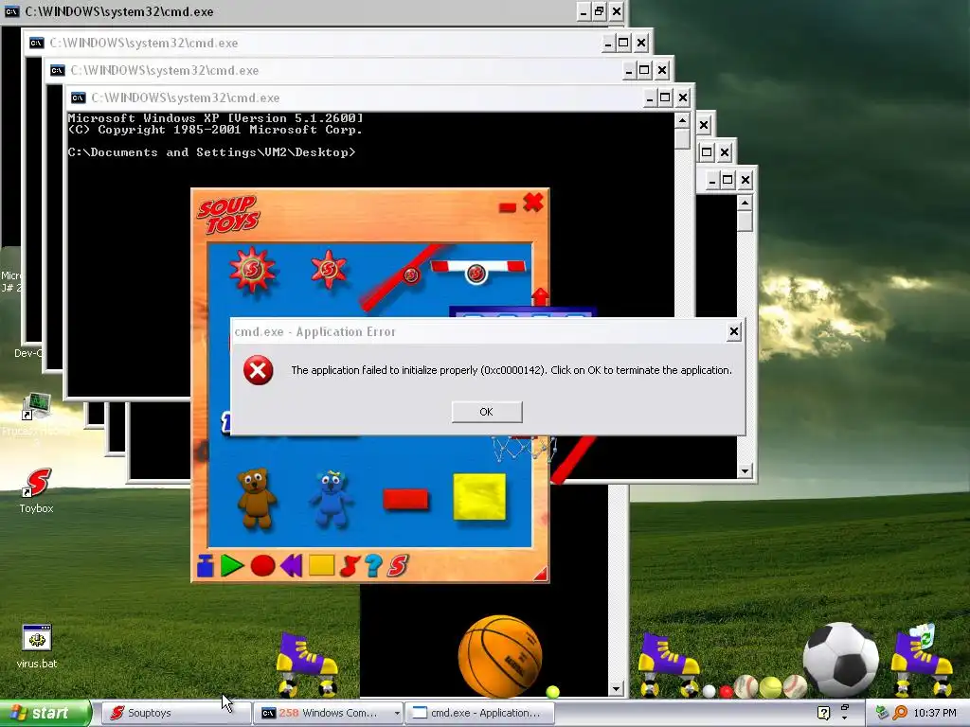Image resolution: width=970 pixels, height=727 pixels.
Task: Click the safely remove hardware tray icon
Action: click(x=882, y=714)
